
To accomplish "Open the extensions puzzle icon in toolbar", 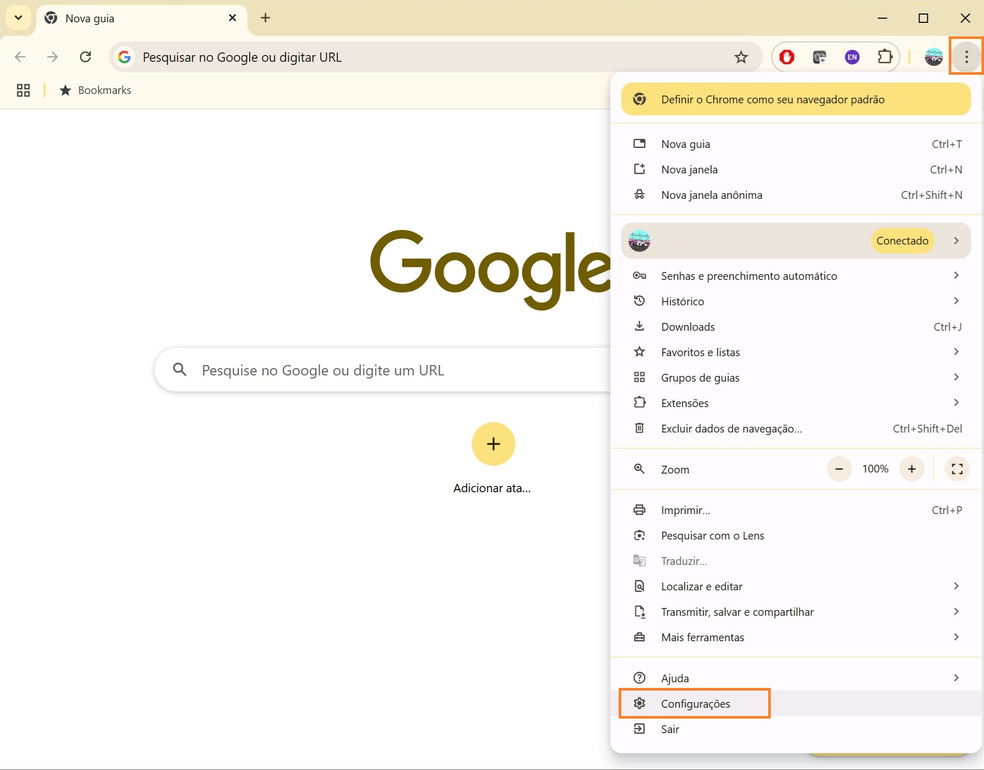I will click(x=885, y=57).
